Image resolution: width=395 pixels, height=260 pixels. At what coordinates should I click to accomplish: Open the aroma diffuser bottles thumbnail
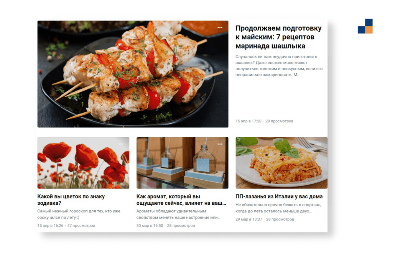tap(182, 163)
